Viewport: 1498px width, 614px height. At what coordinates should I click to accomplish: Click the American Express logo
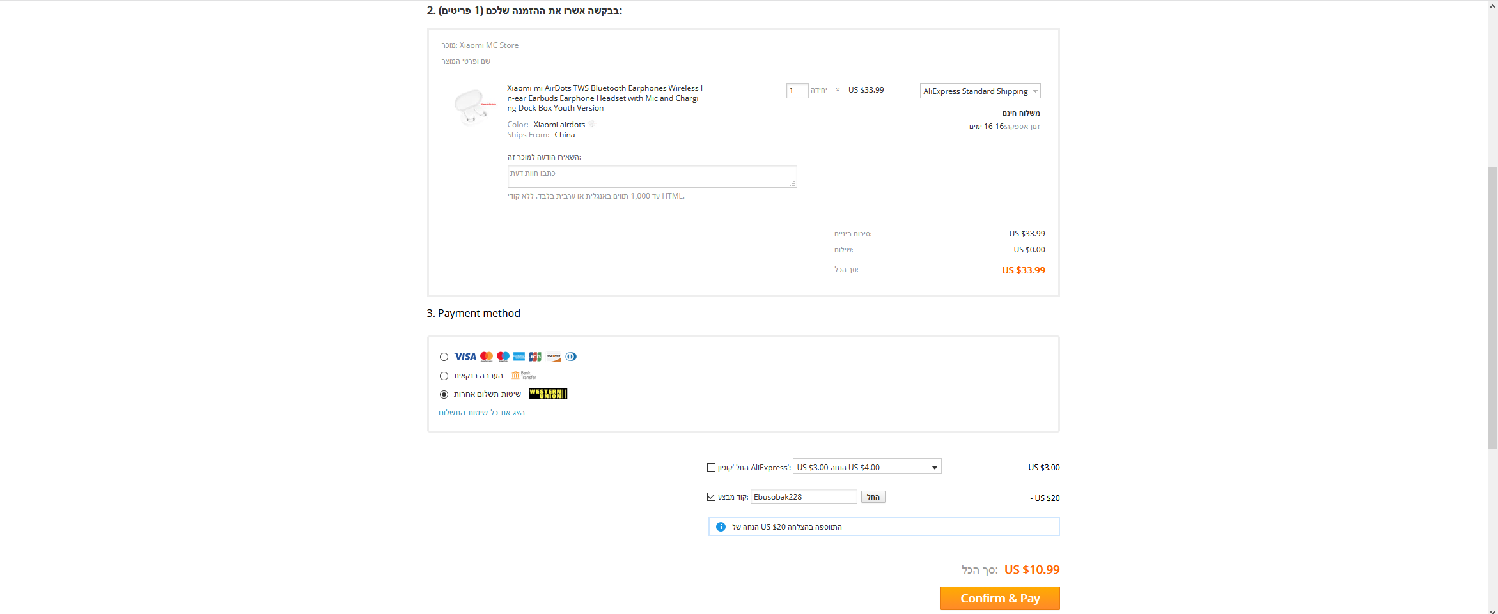coord(519,357)
